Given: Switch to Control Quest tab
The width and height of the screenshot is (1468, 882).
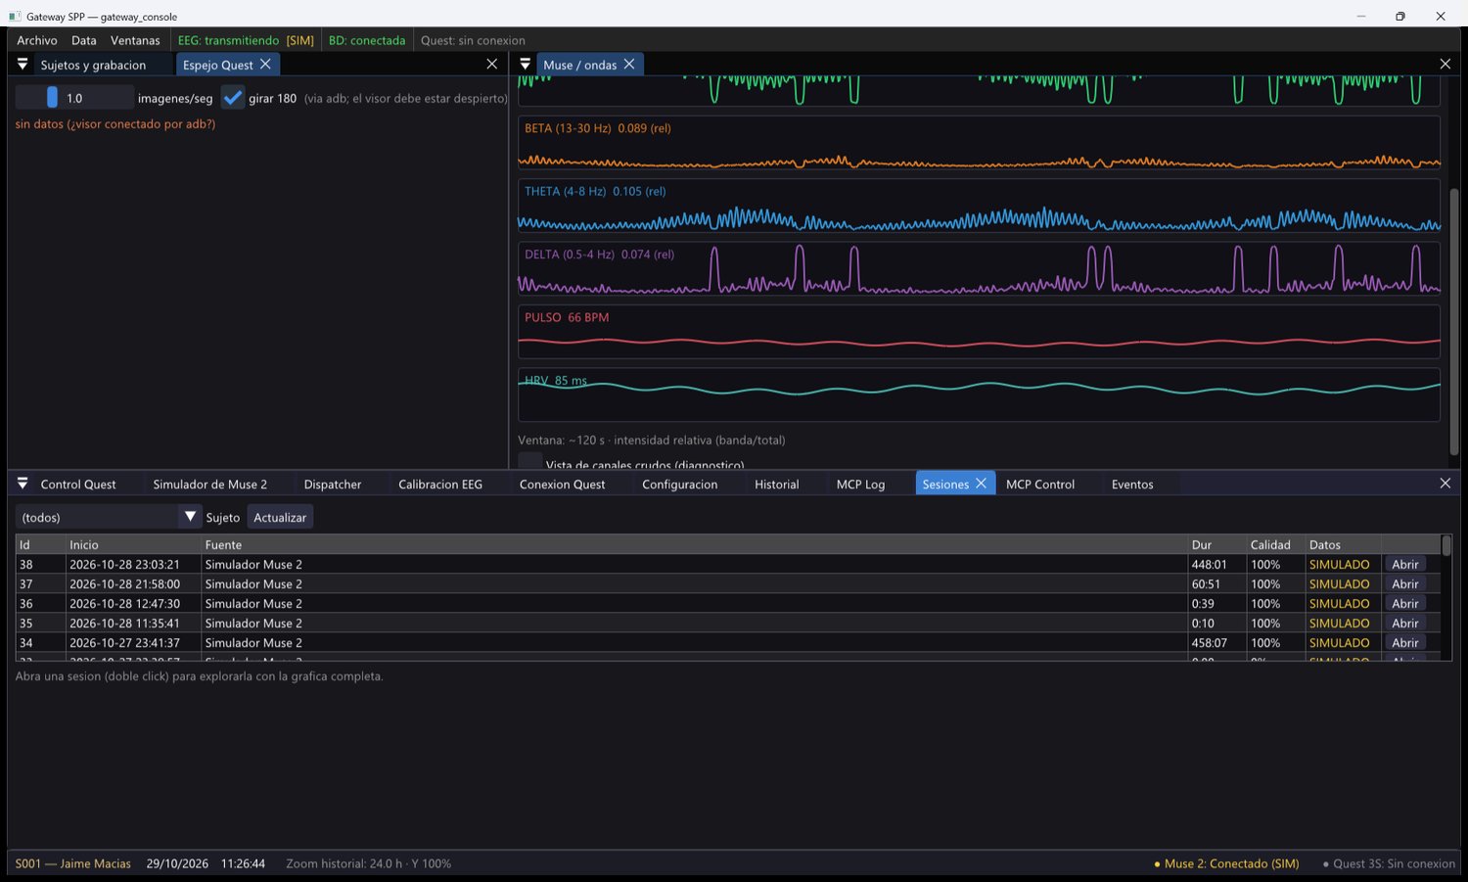Looking at the screenshot, I should [78, 485].
